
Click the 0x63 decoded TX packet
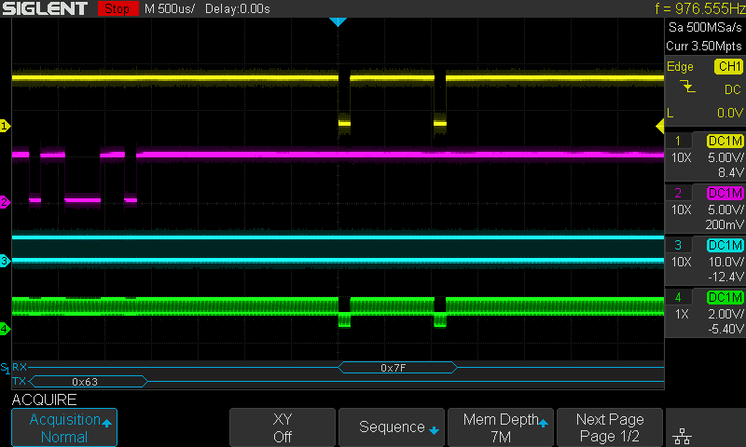pos(86,381)
